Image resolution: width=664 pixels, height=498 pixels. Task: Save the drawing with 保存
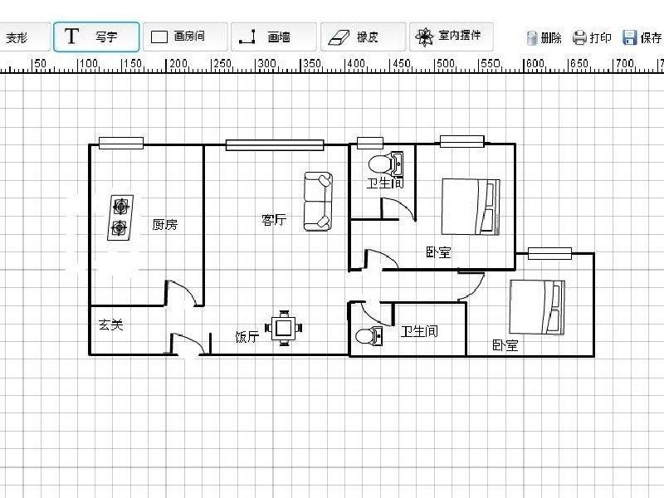[x=642, y=38]
